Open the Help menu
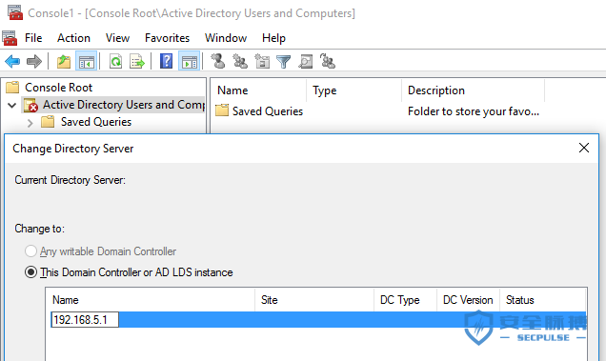This screenshot has height=361, width=606. click(x=273, y=38)
